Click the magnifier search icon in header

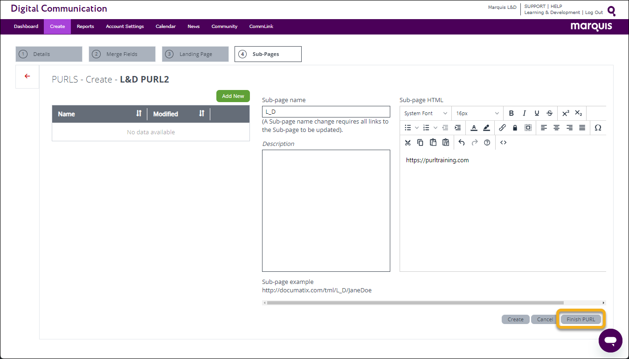pos(611,11)
